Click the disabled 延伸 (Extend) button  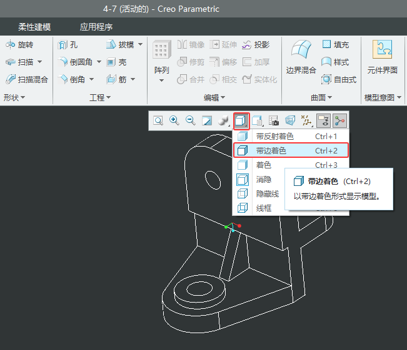click(223, 45)
